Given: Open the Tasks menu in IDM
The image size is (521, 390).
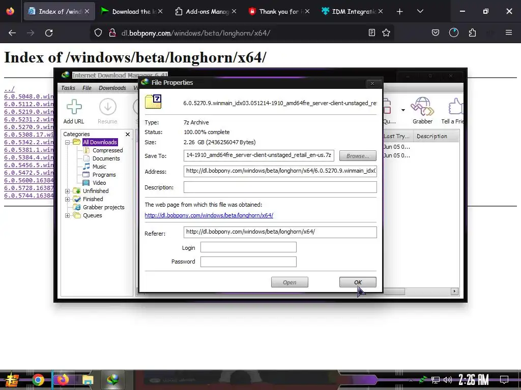Looking at the screenshot, I should pyautogui.click(x=68, y=88).
